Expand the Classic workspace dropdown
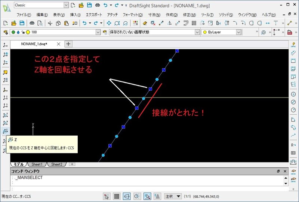This screenshot has height=202, width=299. click(x=66, y=5)
